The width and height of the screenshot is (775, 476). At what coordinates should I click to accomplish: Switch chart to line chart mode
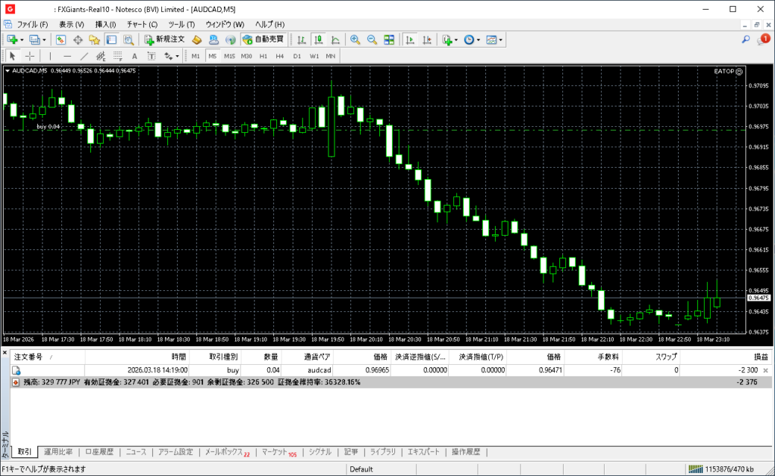tap(335, 39)
